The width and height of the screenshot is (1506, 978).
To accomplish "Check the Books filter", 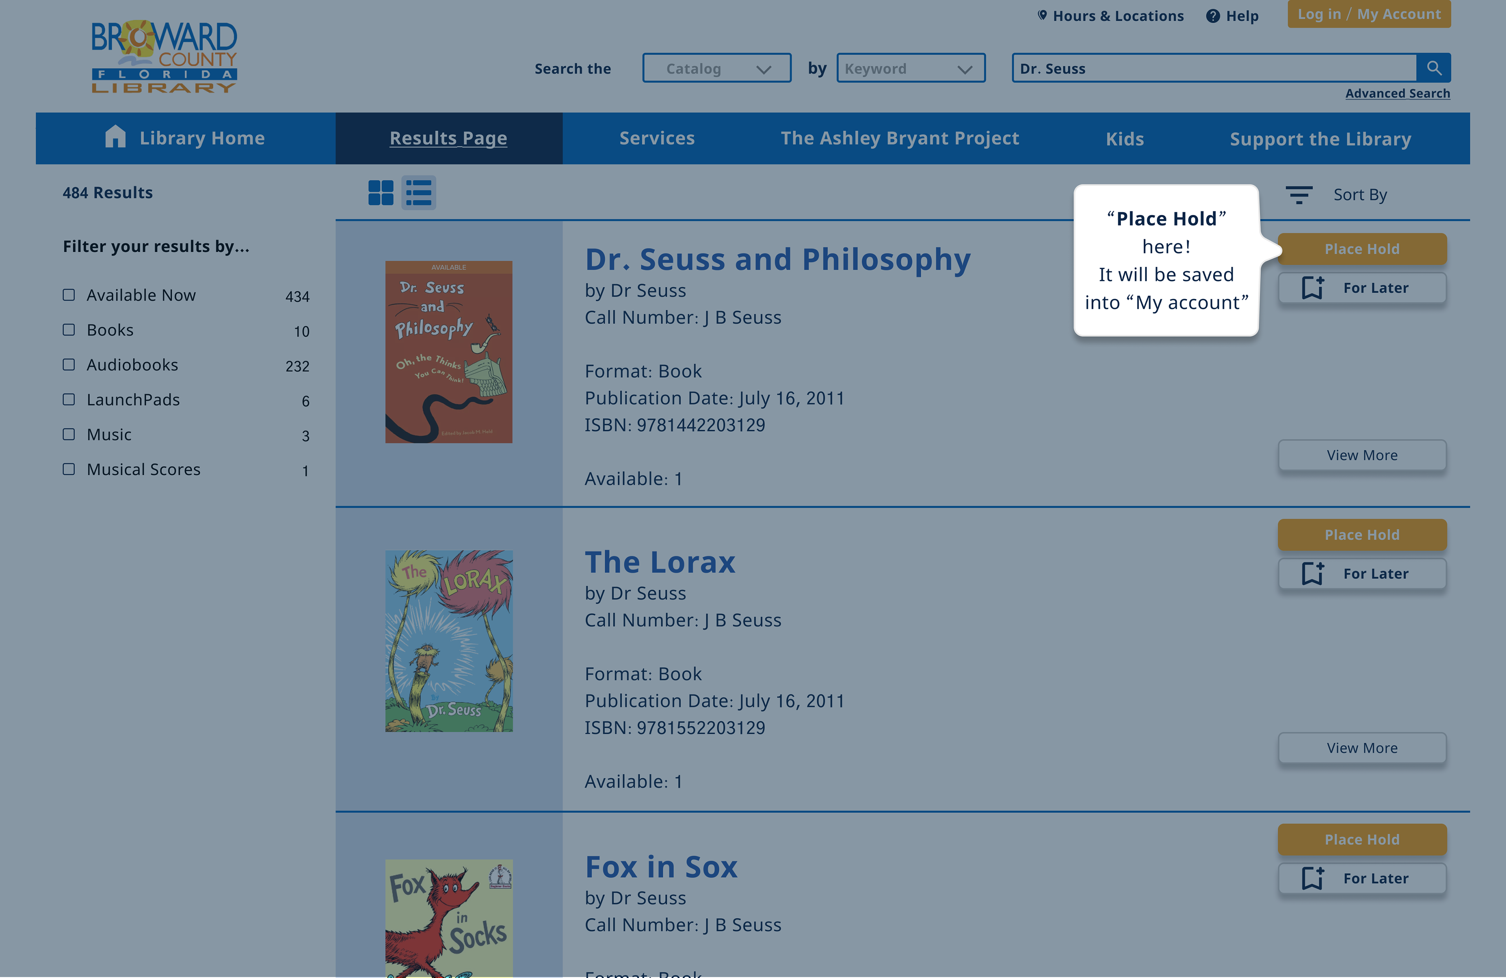I will [x=69, y=329].
